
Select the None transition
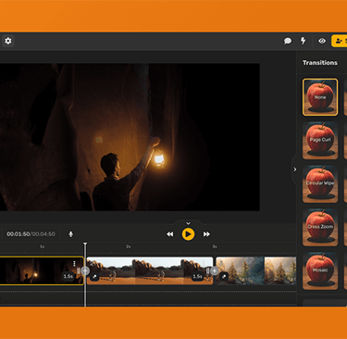320,97
